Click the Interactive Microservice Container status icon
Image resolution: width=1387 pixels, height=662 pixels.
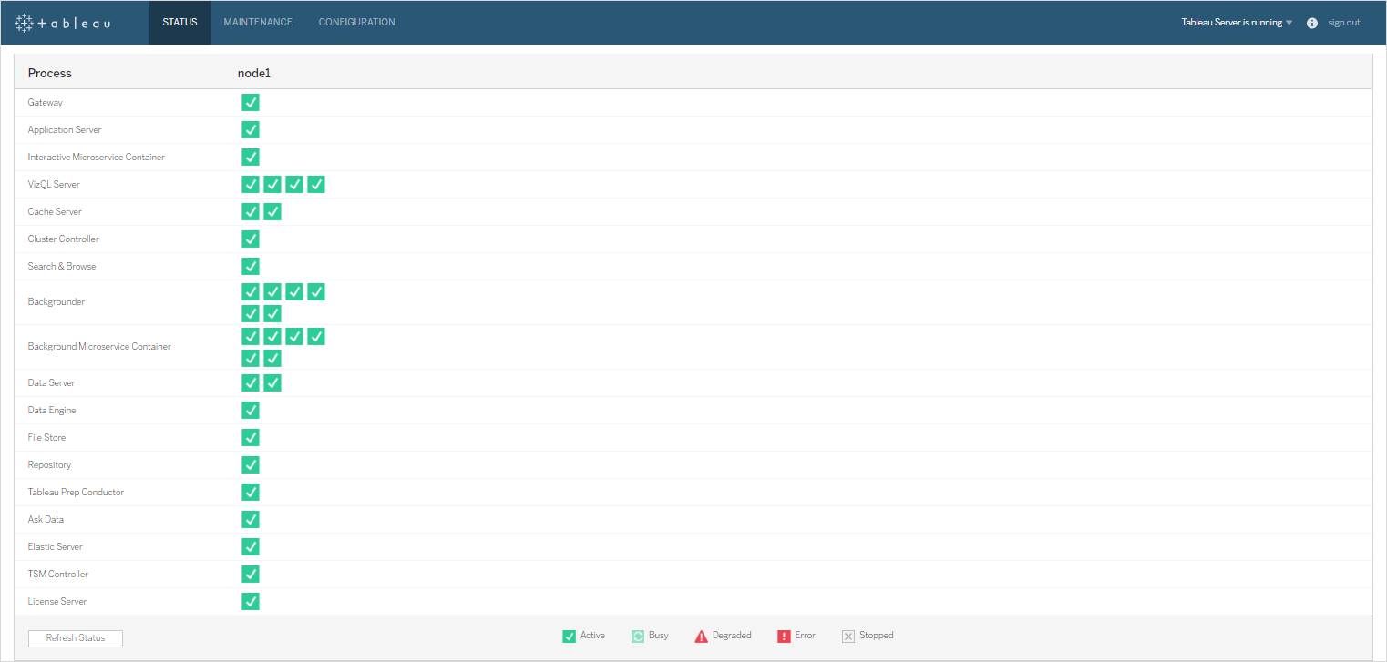tap(251, 157)
